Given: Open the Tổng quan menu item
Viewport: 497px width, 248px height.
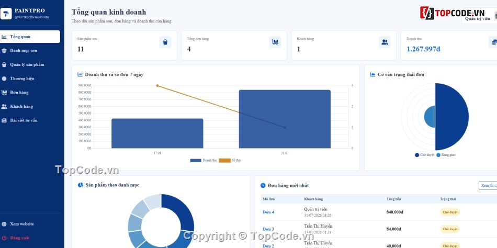Looking at the screenshot, I should tap(30, 37).
